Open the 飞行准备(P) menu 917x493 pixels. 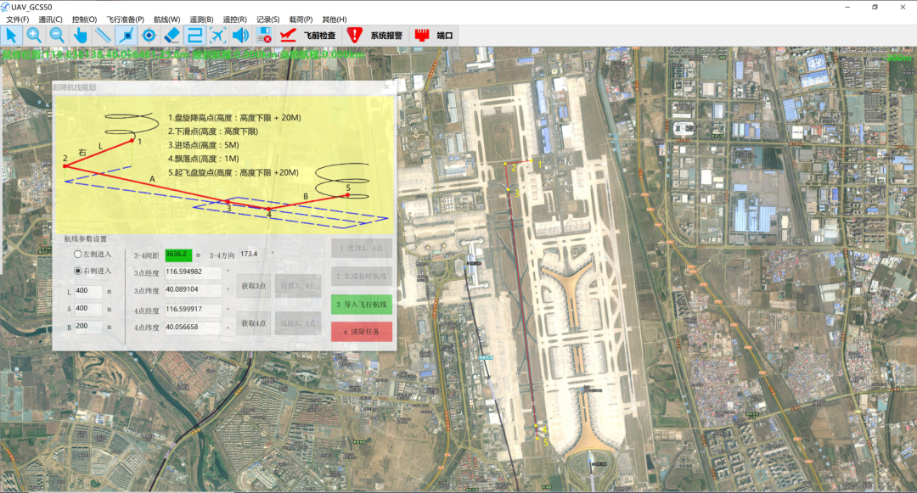[126, 19]
